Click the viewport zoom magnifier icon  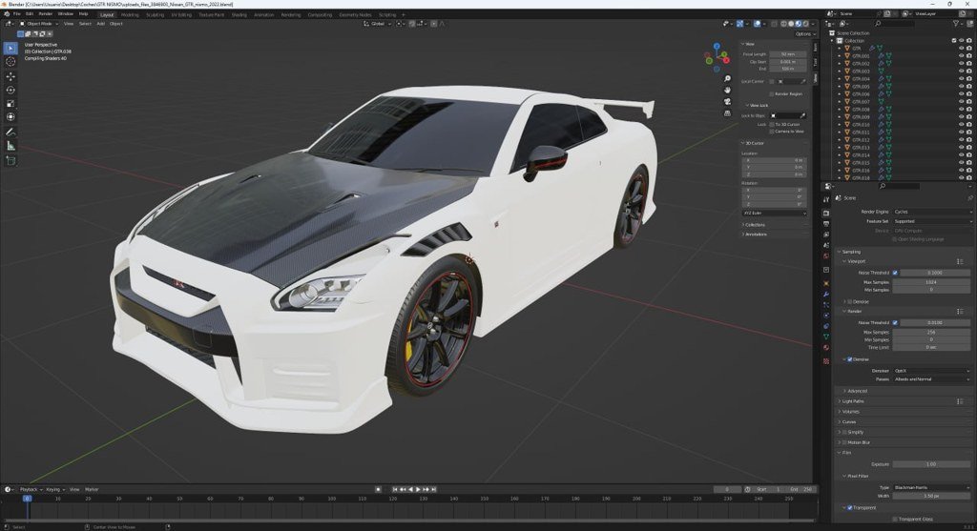tap(727, 79)
